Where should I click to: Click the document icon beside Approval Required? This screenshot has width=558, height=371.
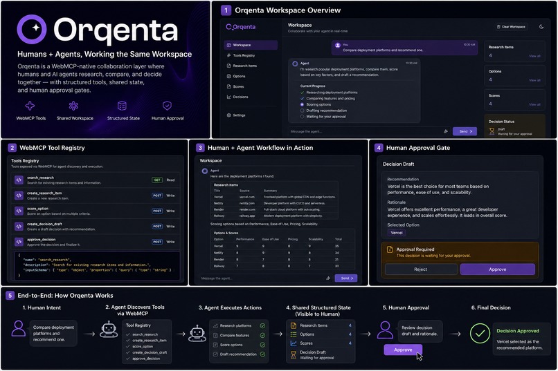tap(390, 249)
